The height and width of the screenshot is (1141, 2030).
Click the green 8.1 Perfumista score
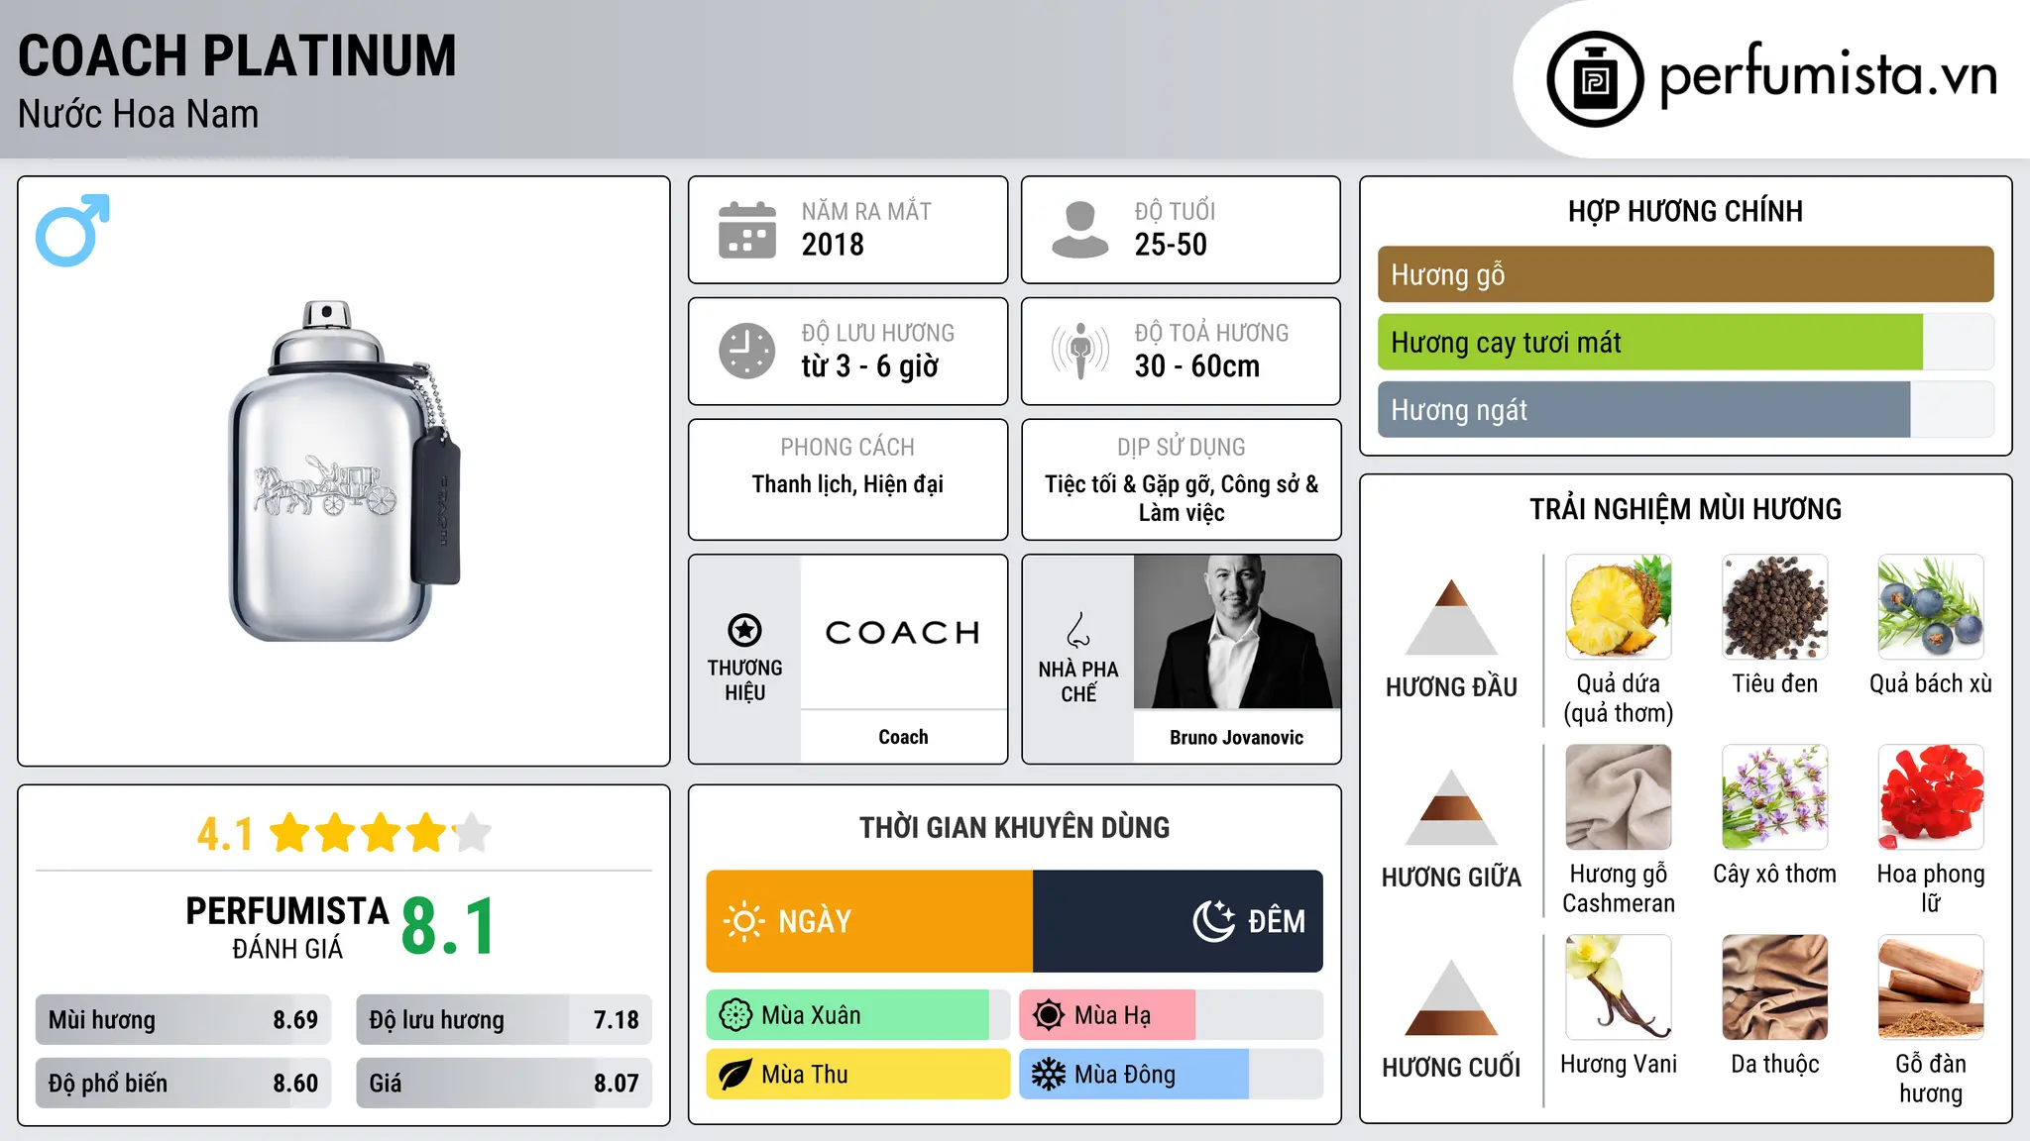tap(448, 926)
